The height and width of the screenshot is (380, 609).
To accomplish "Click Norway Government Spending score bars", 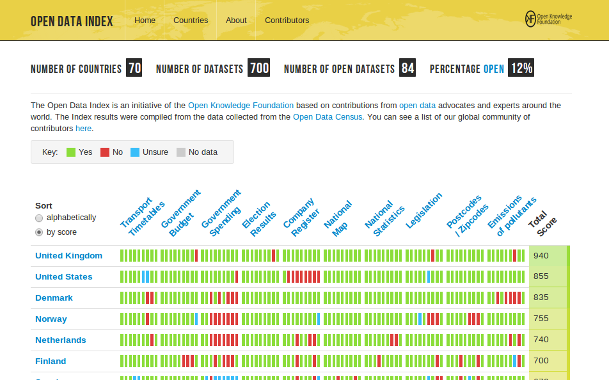I will [x=219, y=319].
